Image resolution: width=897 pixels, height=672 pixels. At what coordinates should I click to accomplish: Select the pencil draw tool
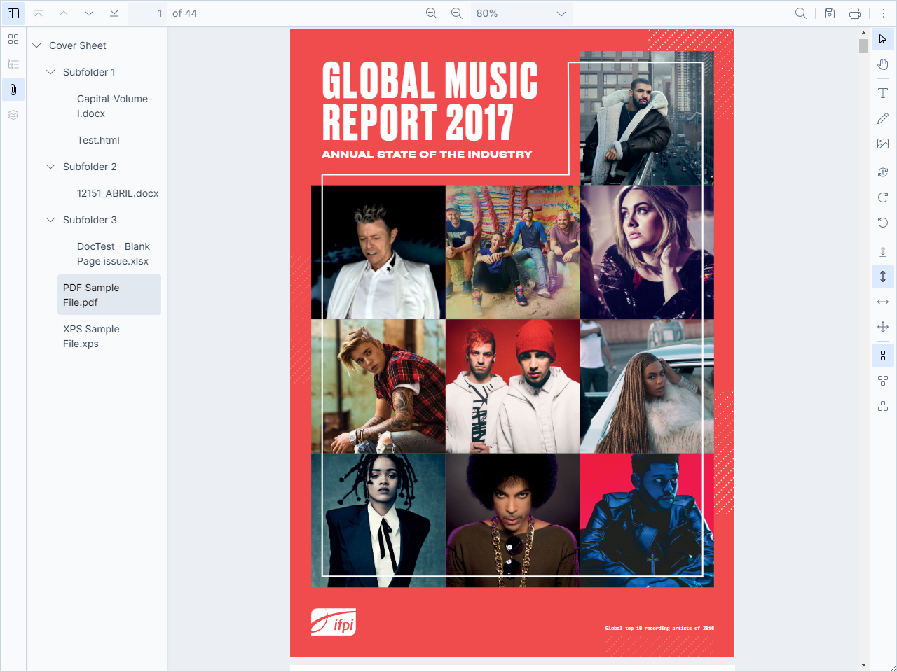click(883, 118)
